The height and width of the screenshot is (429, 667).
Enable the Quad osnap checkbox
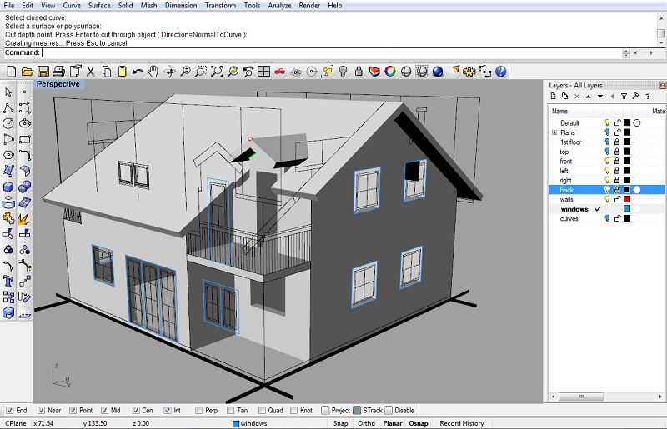click(262, 411)
